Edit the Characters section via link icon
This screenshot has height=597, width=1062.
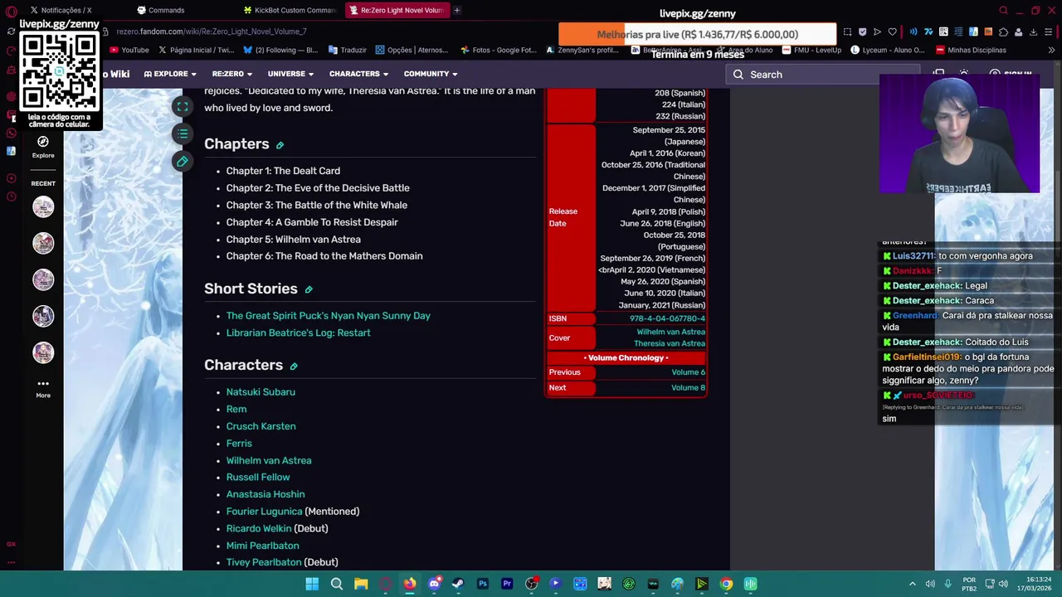pyautogui.click(x=294, y=366)
